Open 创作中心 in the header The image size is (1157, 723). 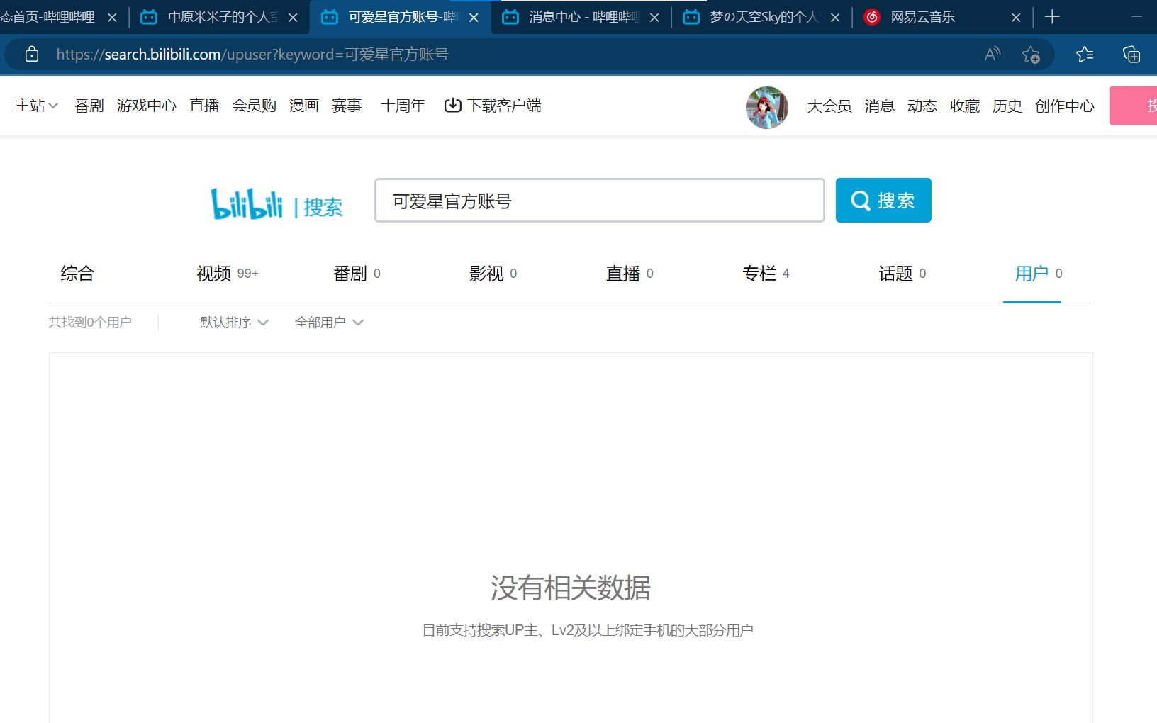(1065, 106)
